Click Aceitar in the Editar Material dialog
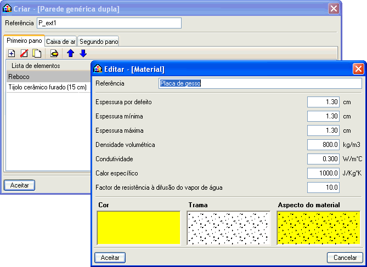Screen dimensions: 367x267 coord(110,258)
